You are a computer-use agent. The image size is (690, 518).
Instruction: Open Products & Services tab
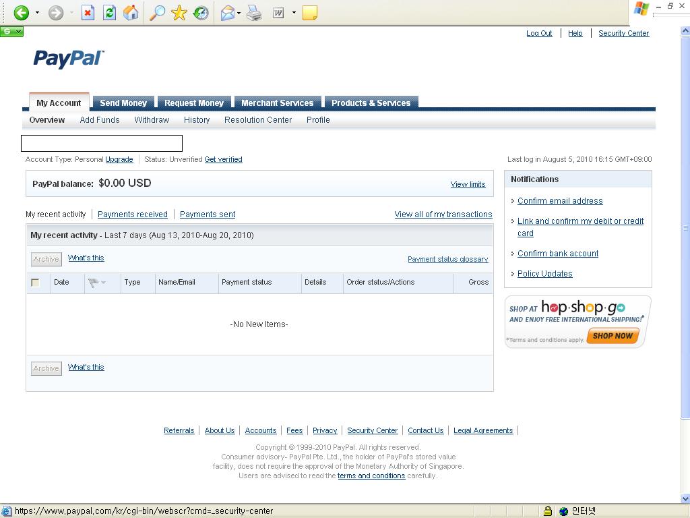tap(371, 103)
